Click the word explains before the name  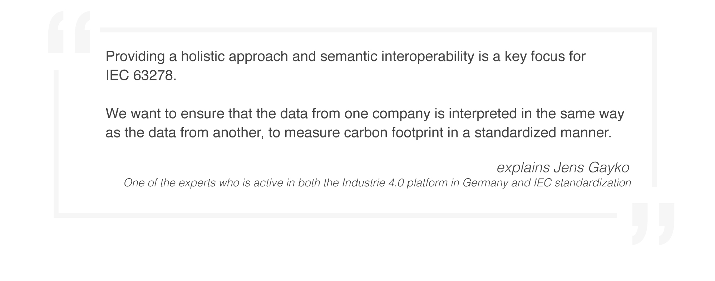[523, 167]
